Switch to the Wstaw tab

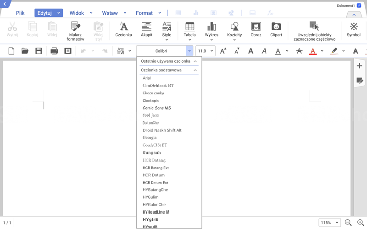coord(110,13)
